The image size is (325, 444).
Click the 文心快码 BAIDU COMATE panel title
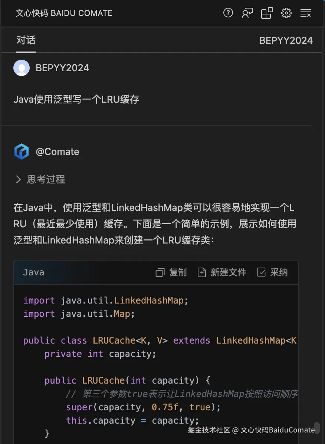[x=64, y=13]
